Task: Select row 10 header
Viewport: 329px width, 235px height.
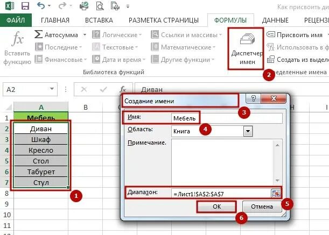Action: point(6,215)
